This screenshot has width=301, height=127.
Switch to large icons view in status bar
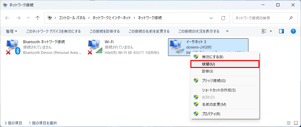(x=296, y=123)
